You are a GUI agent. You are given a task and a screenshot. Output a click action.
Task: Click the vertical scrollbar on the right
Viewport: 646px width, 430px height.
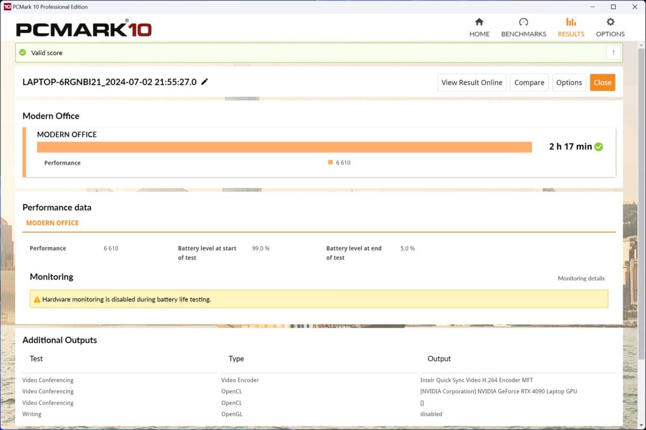coord(641,204)
